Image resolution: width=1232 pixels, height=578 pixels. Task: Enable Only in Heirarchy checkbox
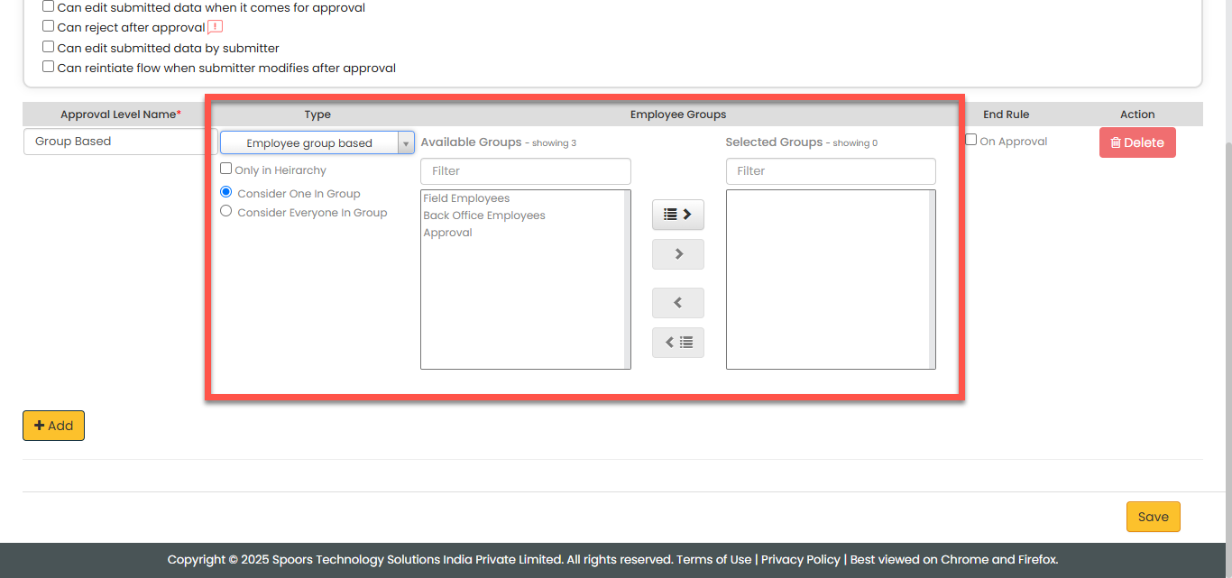pos(226,169)
